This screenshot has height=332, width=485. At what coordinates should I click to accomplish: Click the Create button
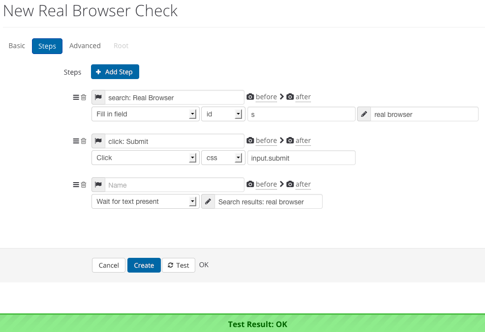(x=144, y=265)
